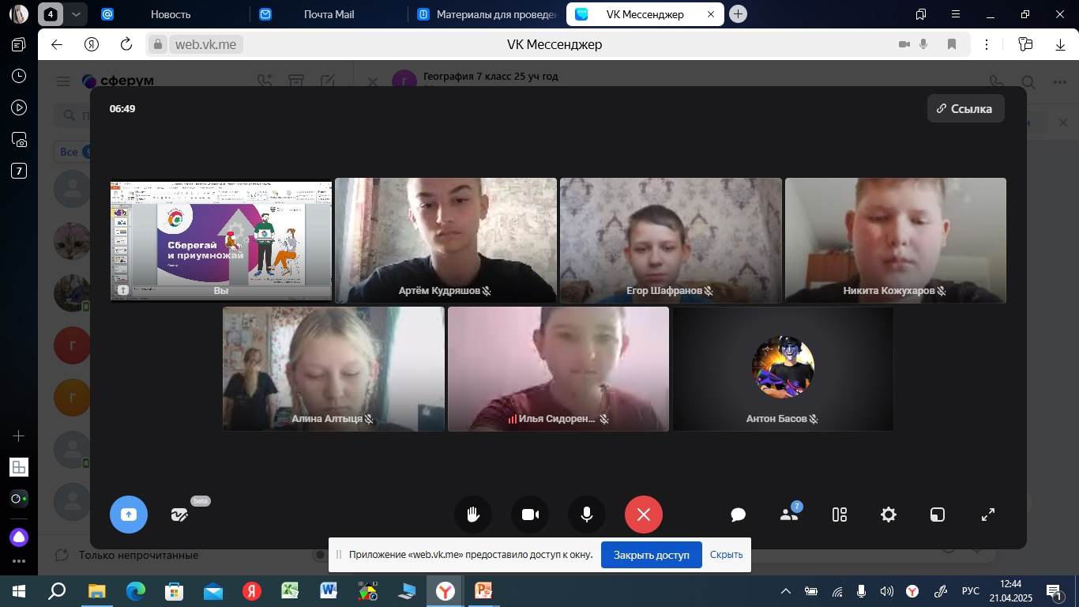The width and height of the screenshot is (1079, 607).
Task: Open sidebar video play icon
Action: [19, 107]
